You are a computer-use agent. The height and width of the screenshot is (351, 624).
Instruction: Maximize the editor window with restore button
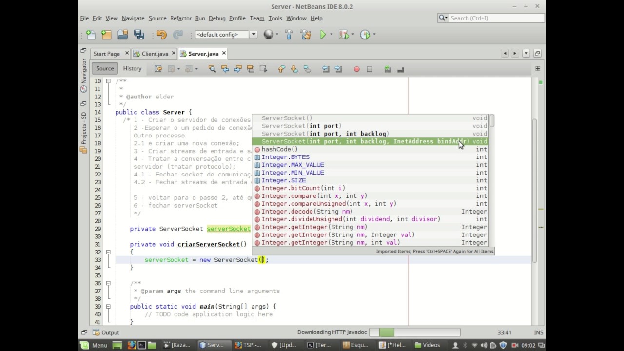pos(537,54)
